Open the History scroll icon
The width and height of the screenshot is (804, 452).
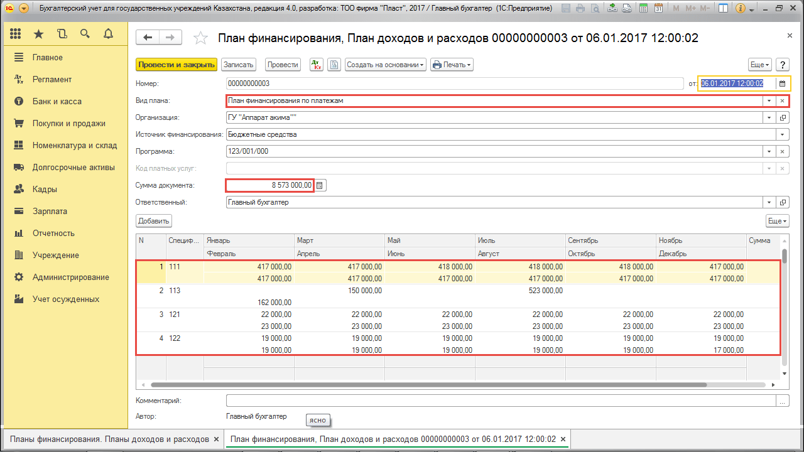[x=62, y=34]
